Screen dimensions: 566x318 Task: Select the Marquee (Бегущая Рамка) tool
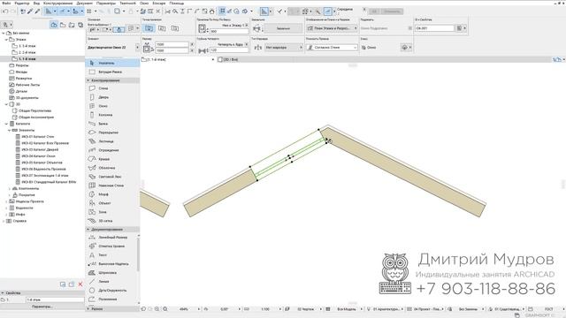(x=112, y=72)
